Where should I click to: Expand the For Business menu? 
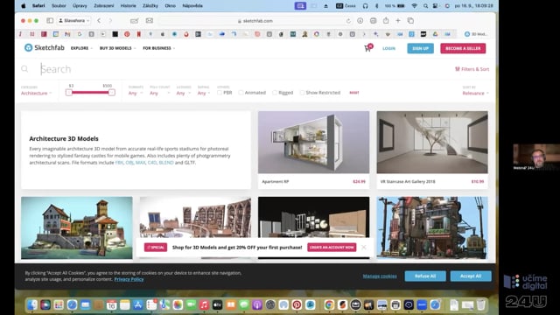159,48
